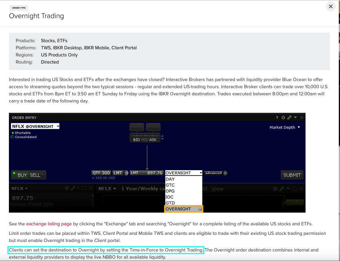The height and width of the screenshot is (261, 340).
Task: Click the Order Entry green link icon
Action: (x=289, y=118)
